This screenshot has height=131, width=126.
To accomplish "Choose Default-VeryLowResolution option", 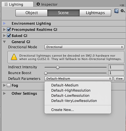I will tap(74, 101).
